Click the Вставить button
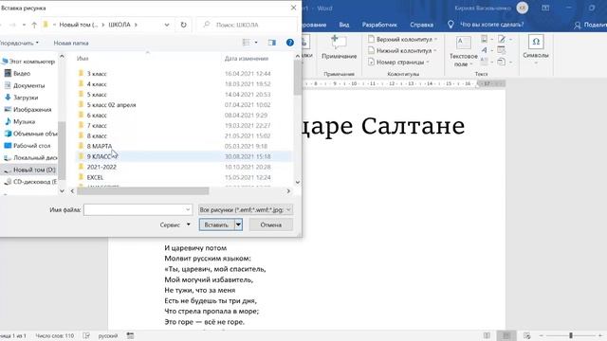607x341 pixels. coord(217,224)
